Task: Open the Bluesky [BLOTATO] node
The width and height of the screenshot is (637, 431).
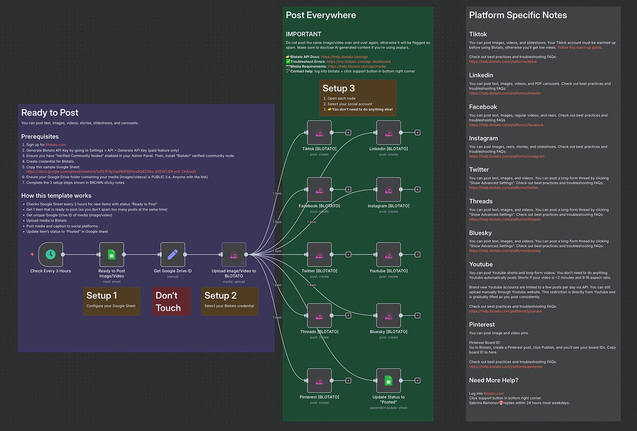Action: [388, 315]
